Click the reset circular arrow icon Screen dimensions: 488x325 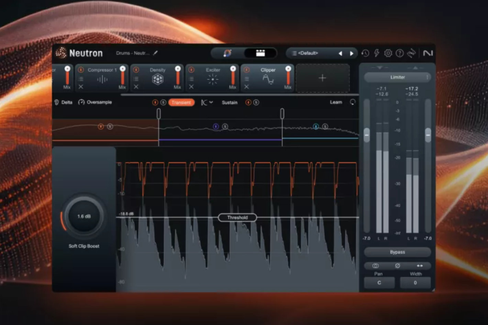click(x=353, y=102)
